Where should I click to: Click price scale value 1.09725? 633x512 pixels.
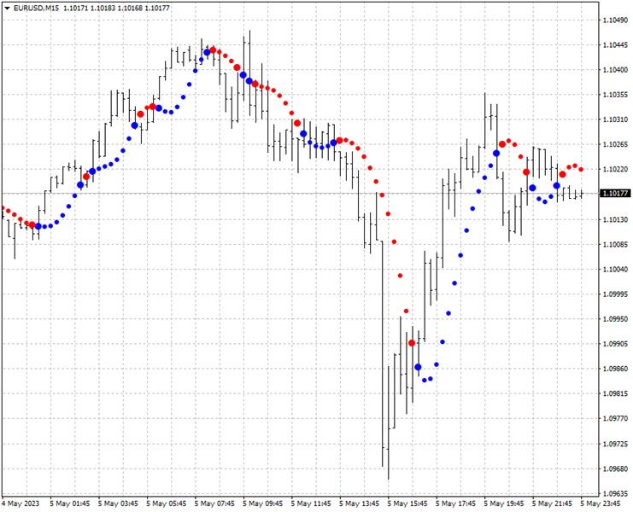(x=615, y=444)
